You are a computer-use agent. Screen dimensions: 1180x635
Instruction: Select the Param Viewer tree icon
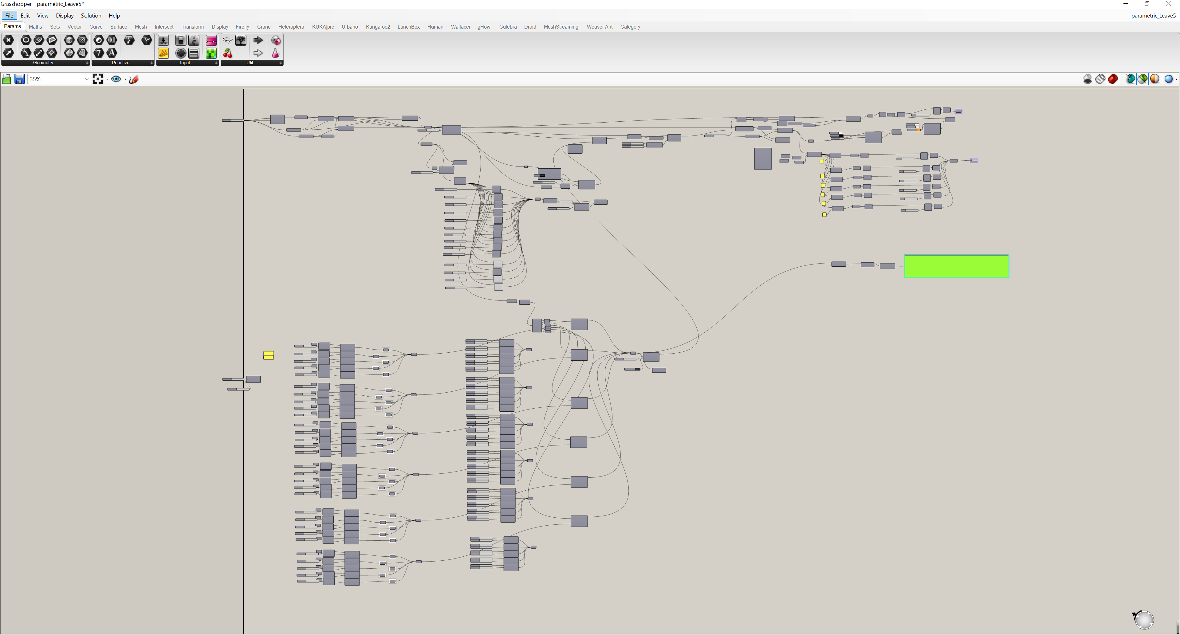[x=241, y=40]
